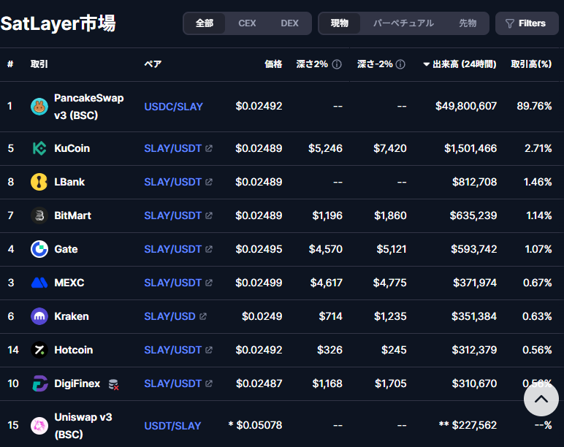Click the info icon next to 深さ2%
564x447 pixels.
coord(337,64)
